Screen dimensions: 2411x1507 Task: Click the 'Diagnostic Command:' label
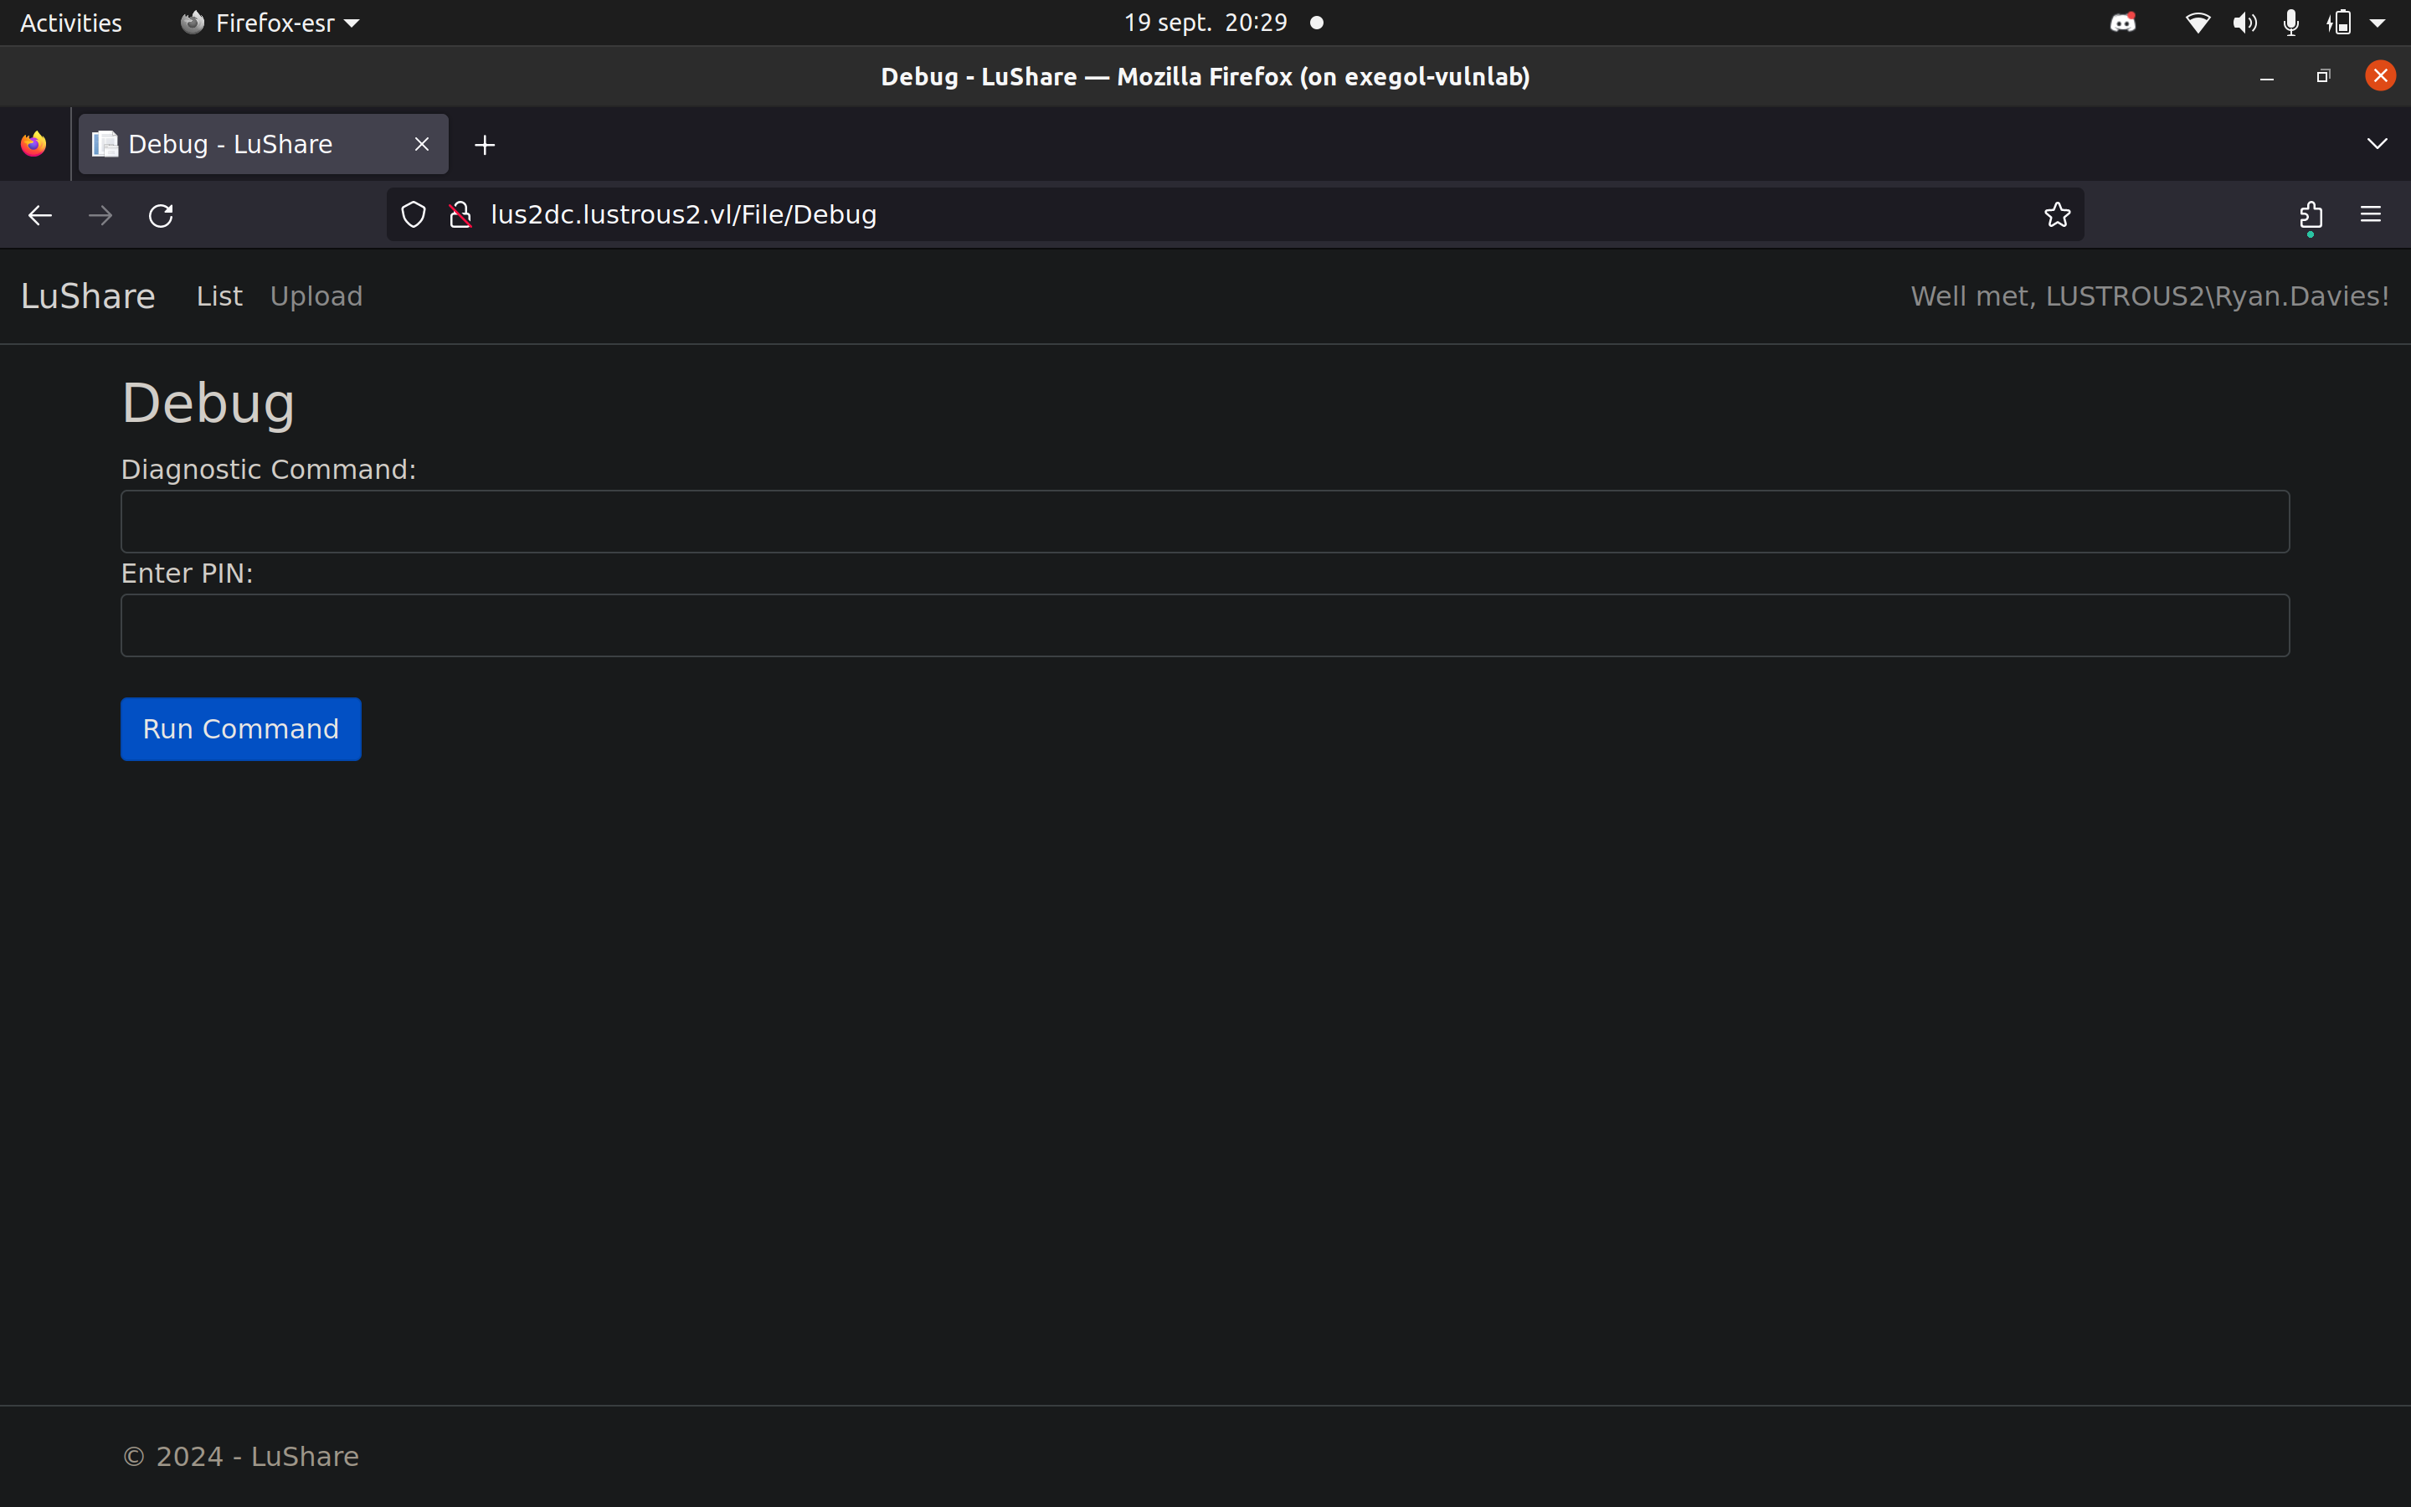[x=268, y=470]
